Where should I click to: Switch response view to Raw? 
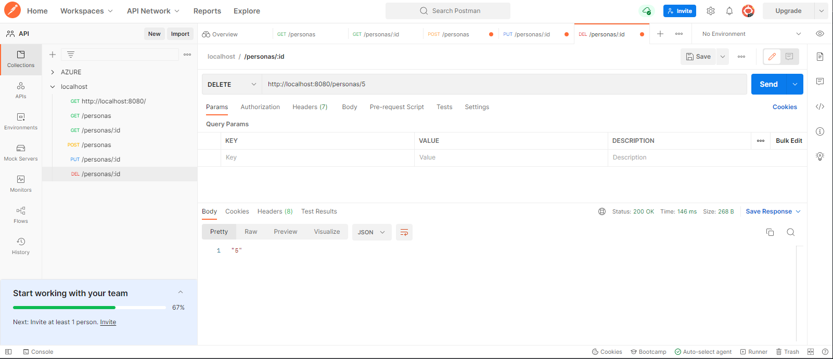pyautogui.click(x=251, y=232)
